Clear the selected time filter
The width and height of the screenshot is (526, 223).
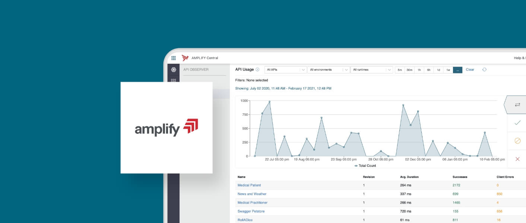point(470,70)
